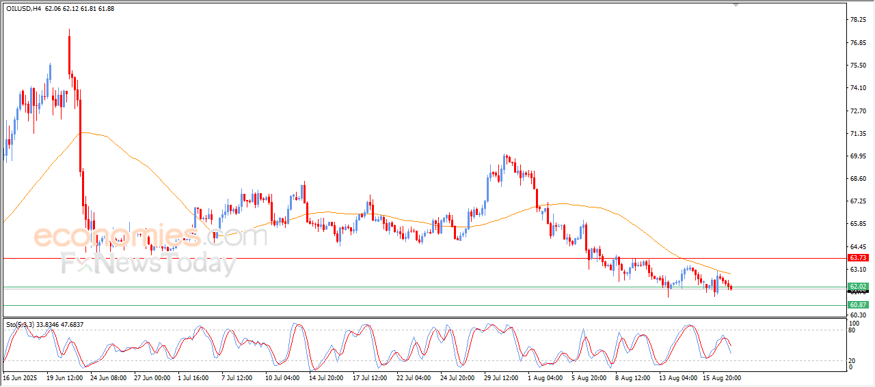The width and height of the screenshot is (875, 387).
Task: Click the 69.95 price axis label
Action: [859, 156]
